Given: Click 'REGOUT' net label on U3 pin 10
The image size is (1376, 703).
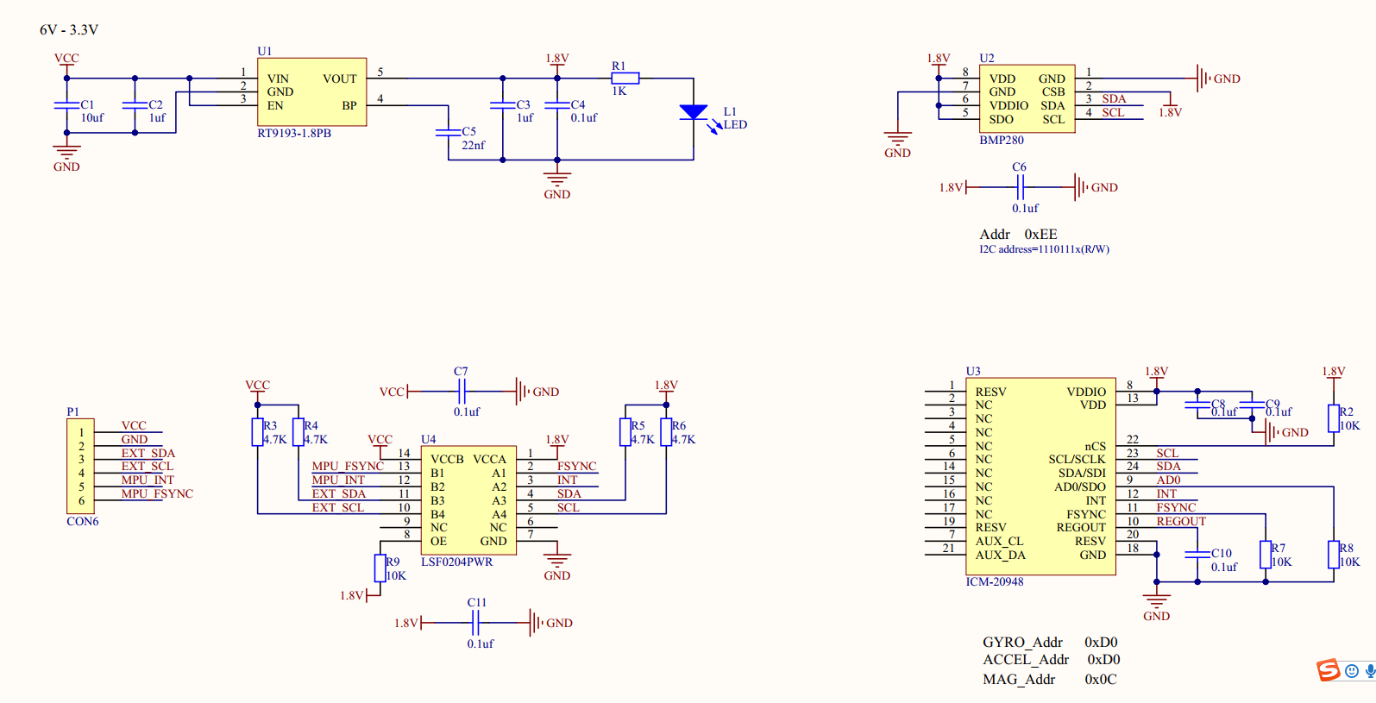Looking at the screenshot, I should pyautogui.click(x=1181, y=521).
